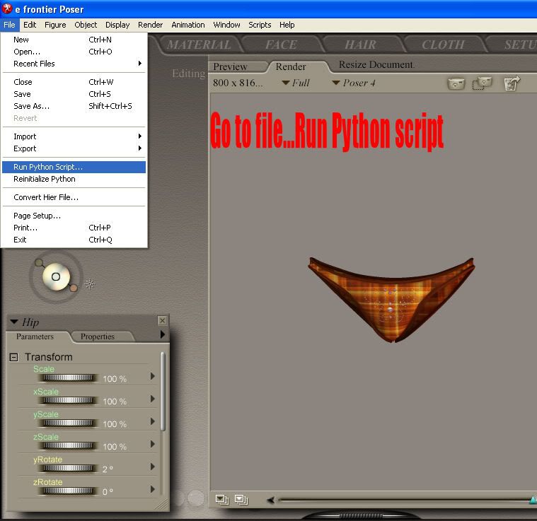Screen dimensions: 537x521
Task: Choose Page Setup menu item
Action: point(74,216)
